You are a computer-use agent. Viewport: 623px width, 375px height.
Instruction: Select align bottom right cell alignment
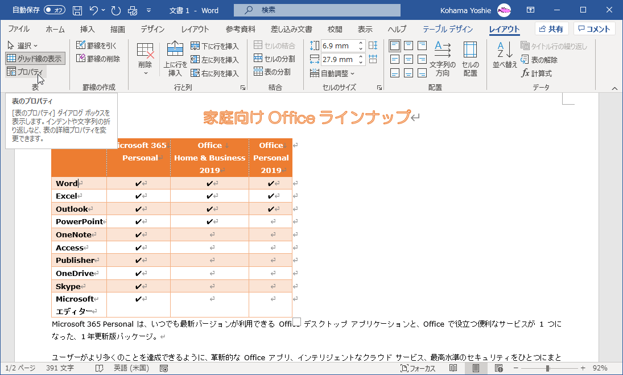422,73
